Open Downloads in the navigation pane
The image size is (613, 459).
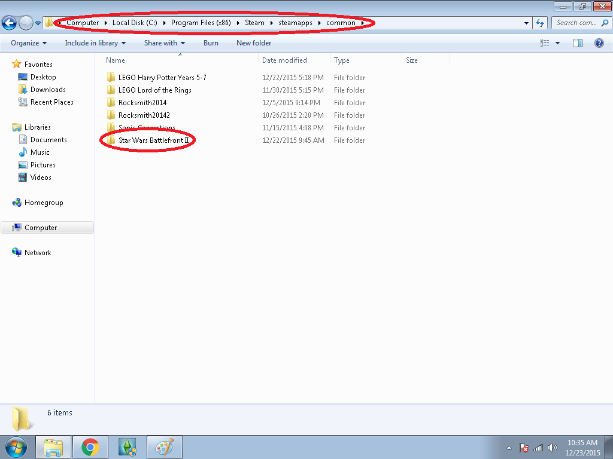click(x=48, y=90)
